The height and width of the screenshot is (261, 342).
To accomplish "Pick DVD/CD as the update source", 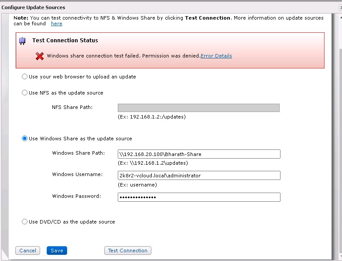I will (x=25, y=222).
